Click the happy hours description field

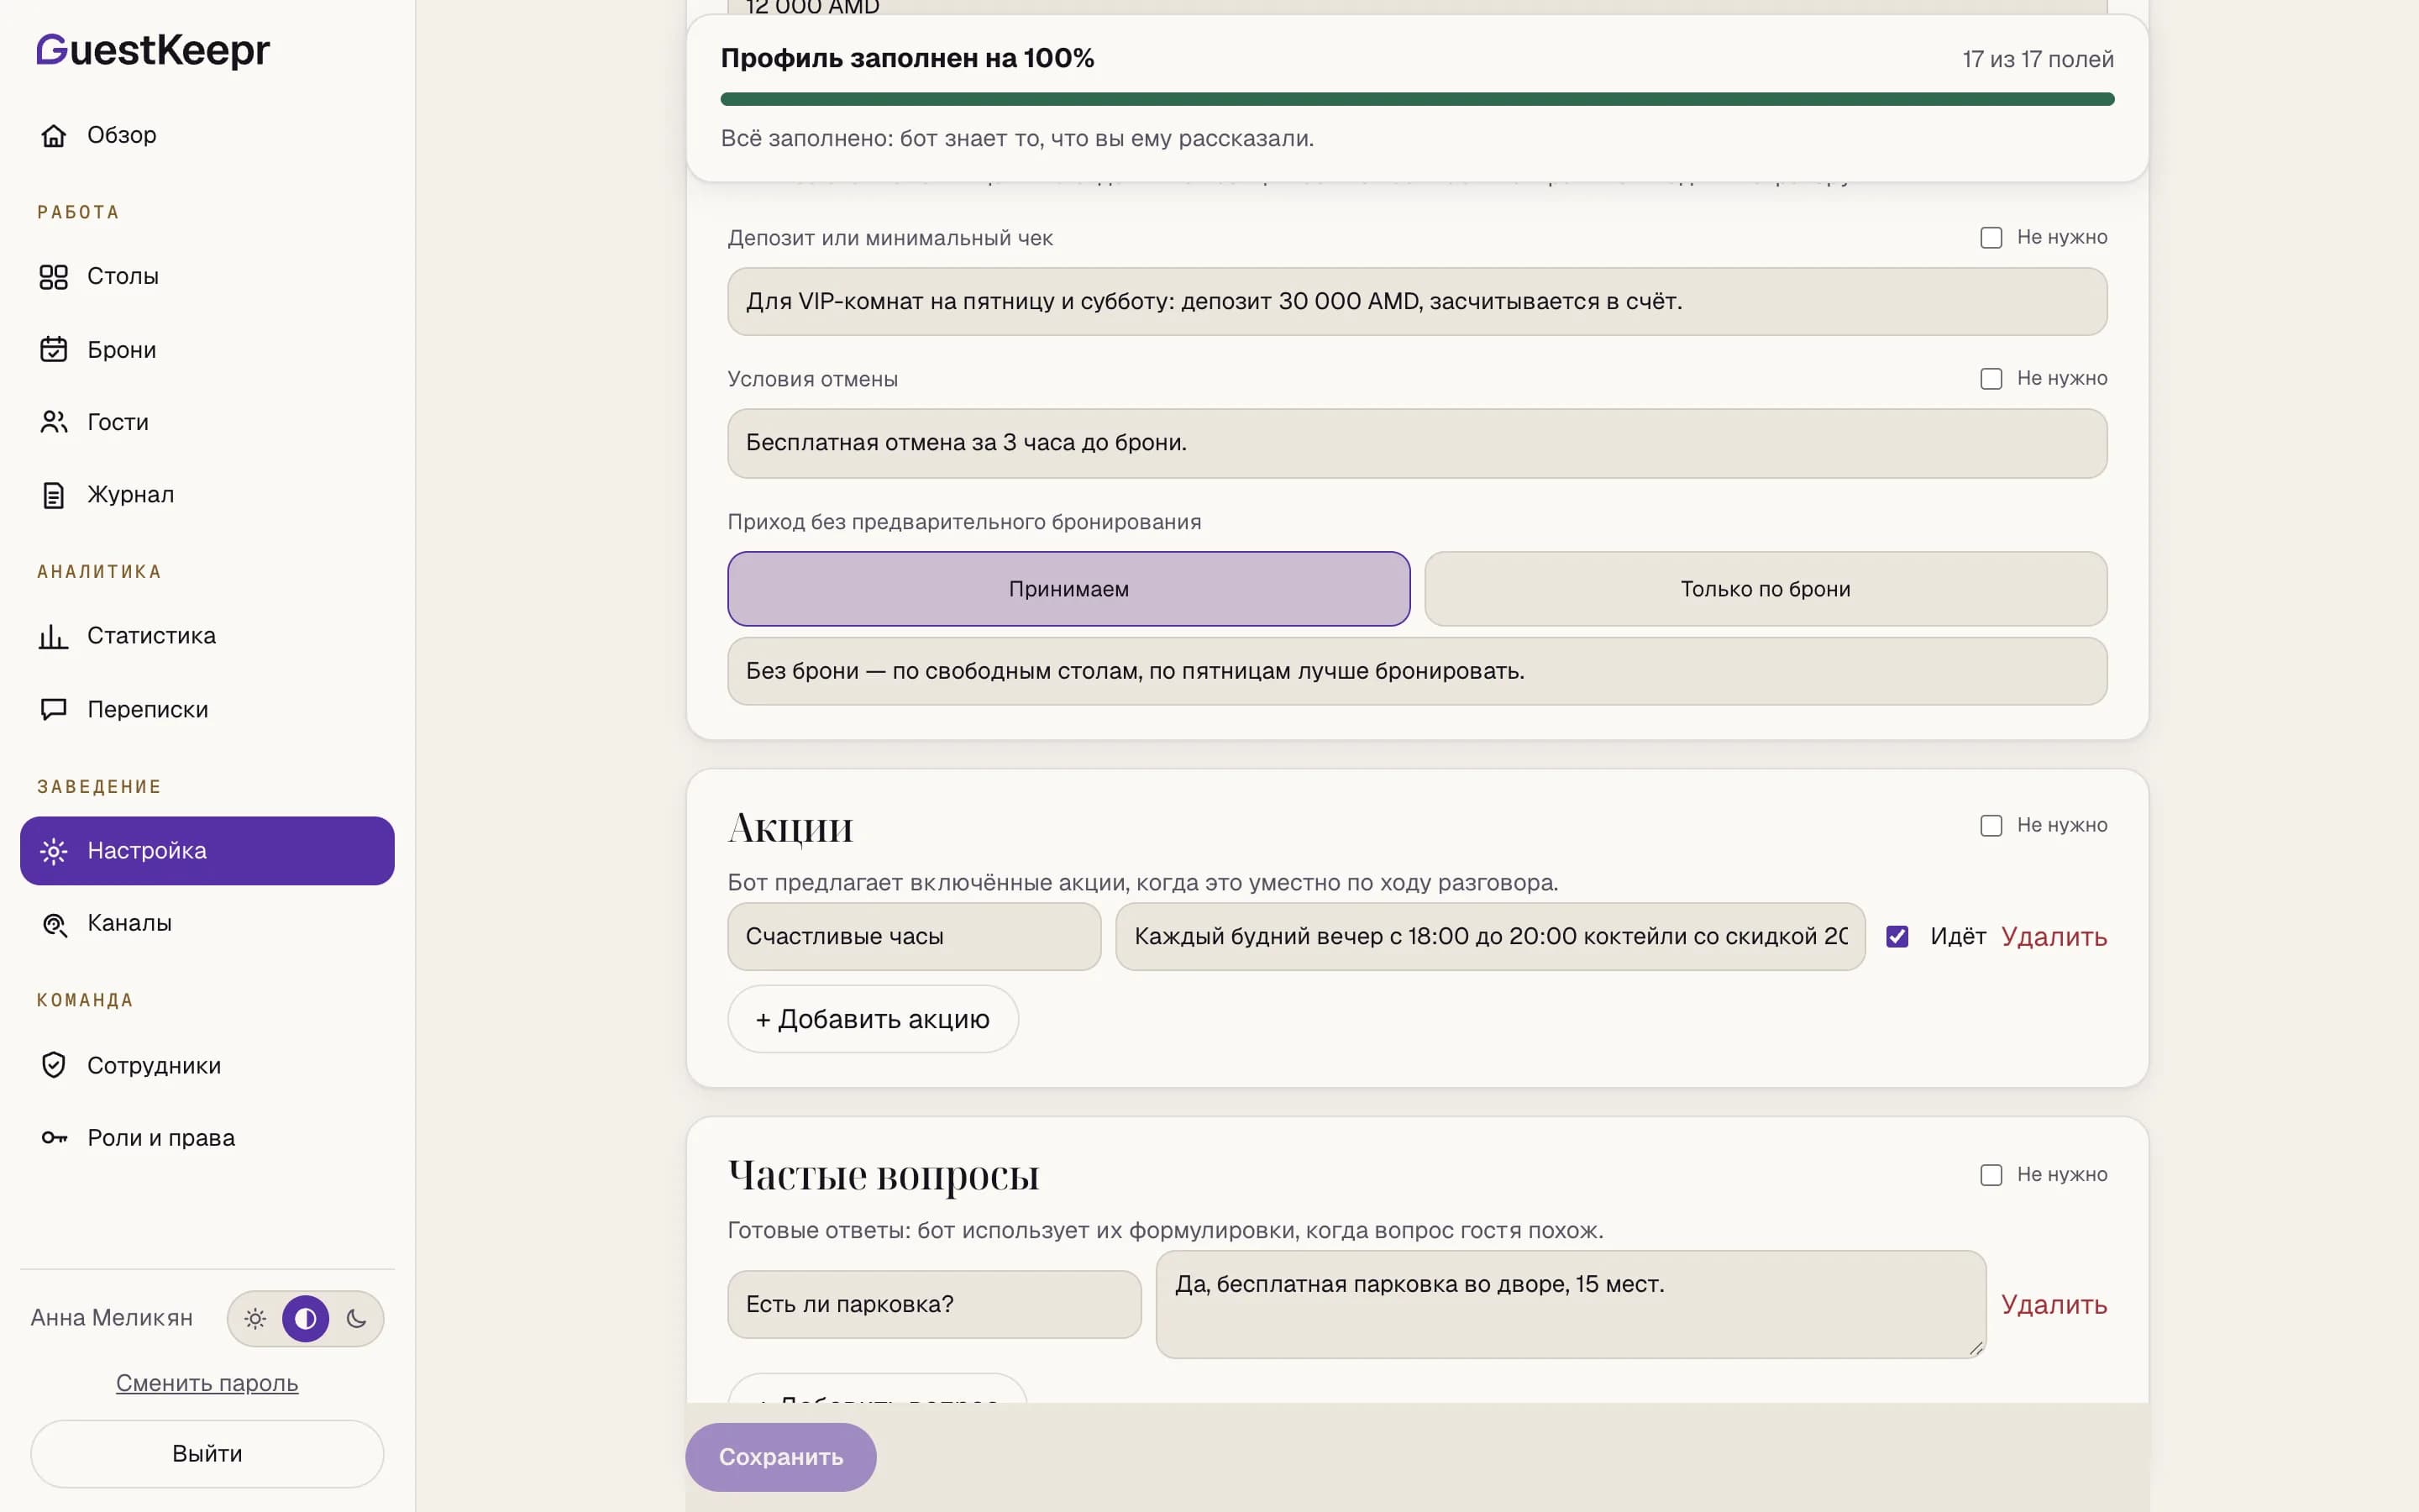pyautogui.click(x=1490, y=937)
